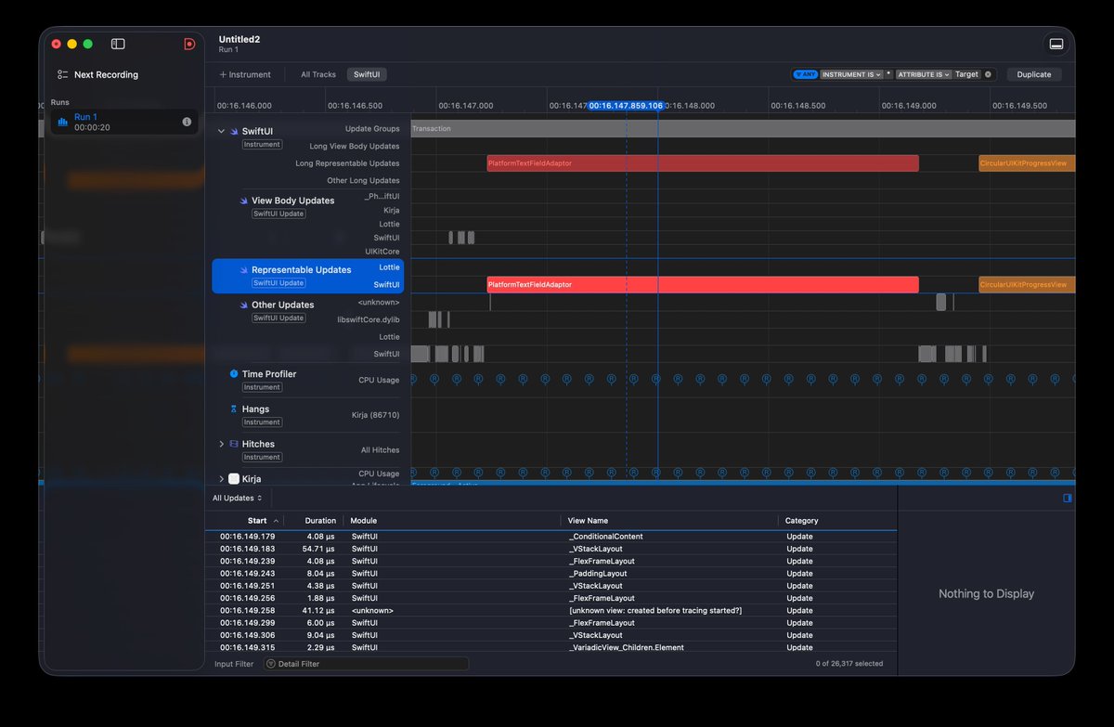Expand the Hitches instrument track
The height and width of the screenshot is (727, 1114).
point(221,444)
